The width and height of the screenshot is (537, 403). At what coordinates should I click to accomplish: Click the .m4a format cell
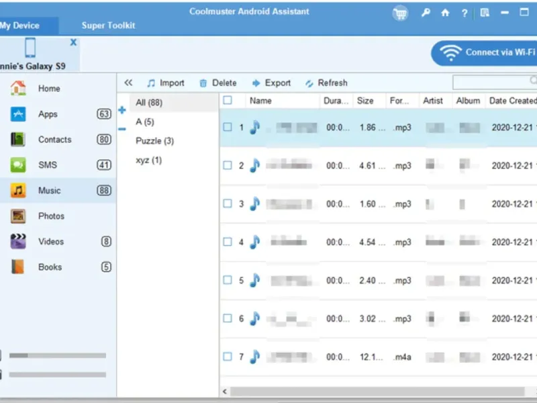point(402,357)
